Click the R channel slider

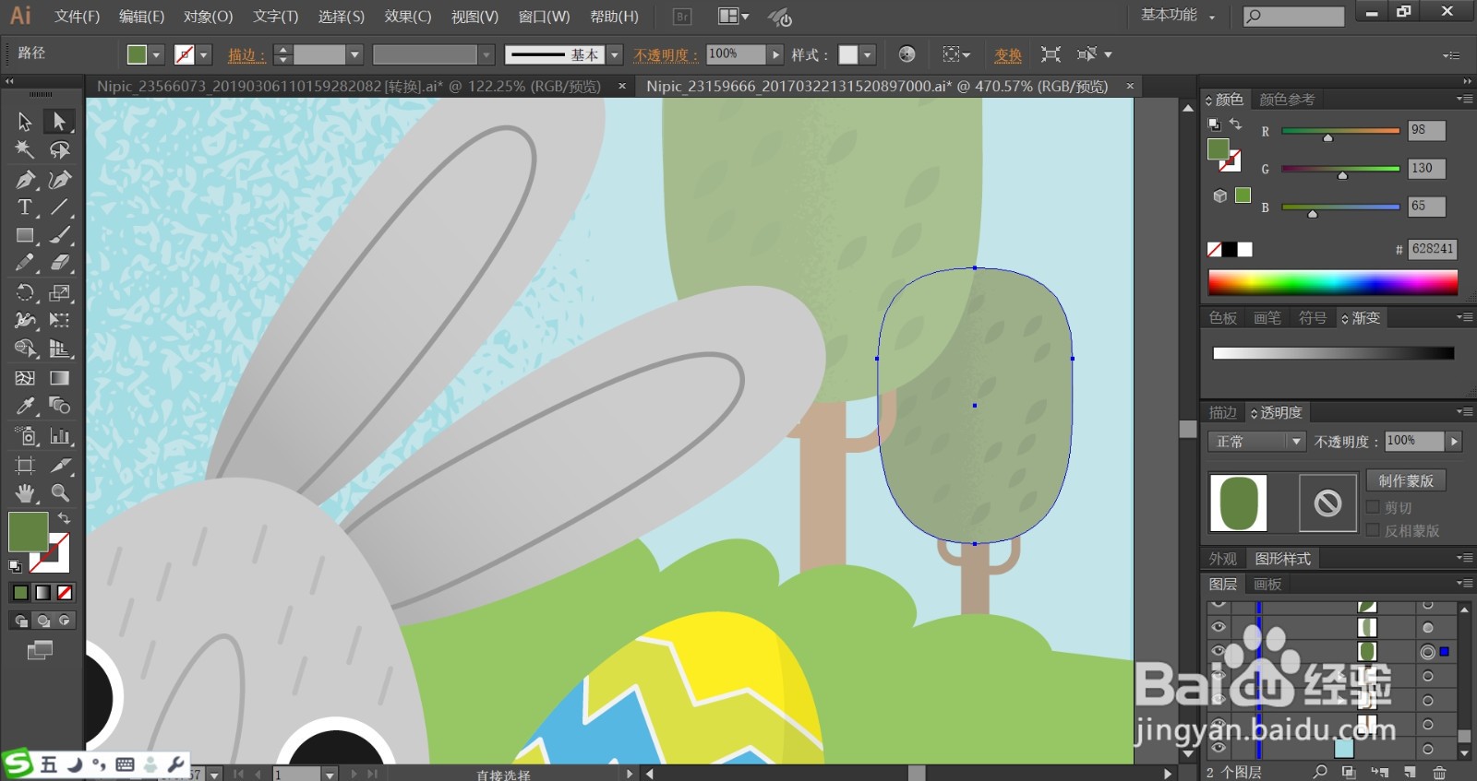click(x=1340, y=131)
